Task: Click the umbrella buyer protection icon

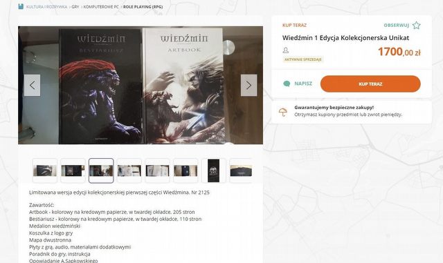Action: coord(283,113)
